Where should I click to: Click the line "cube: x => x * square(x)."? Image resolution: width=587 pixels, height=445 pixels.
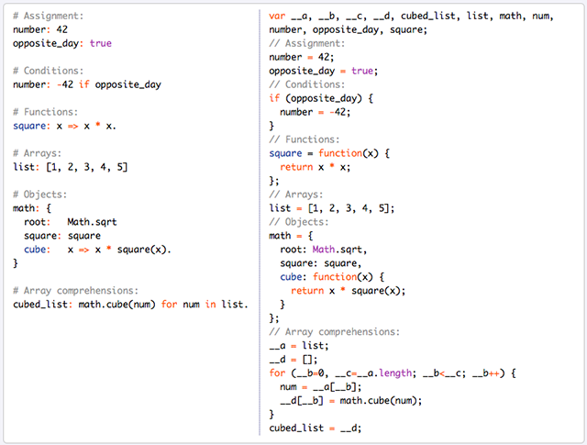click(x=97, y=250)
